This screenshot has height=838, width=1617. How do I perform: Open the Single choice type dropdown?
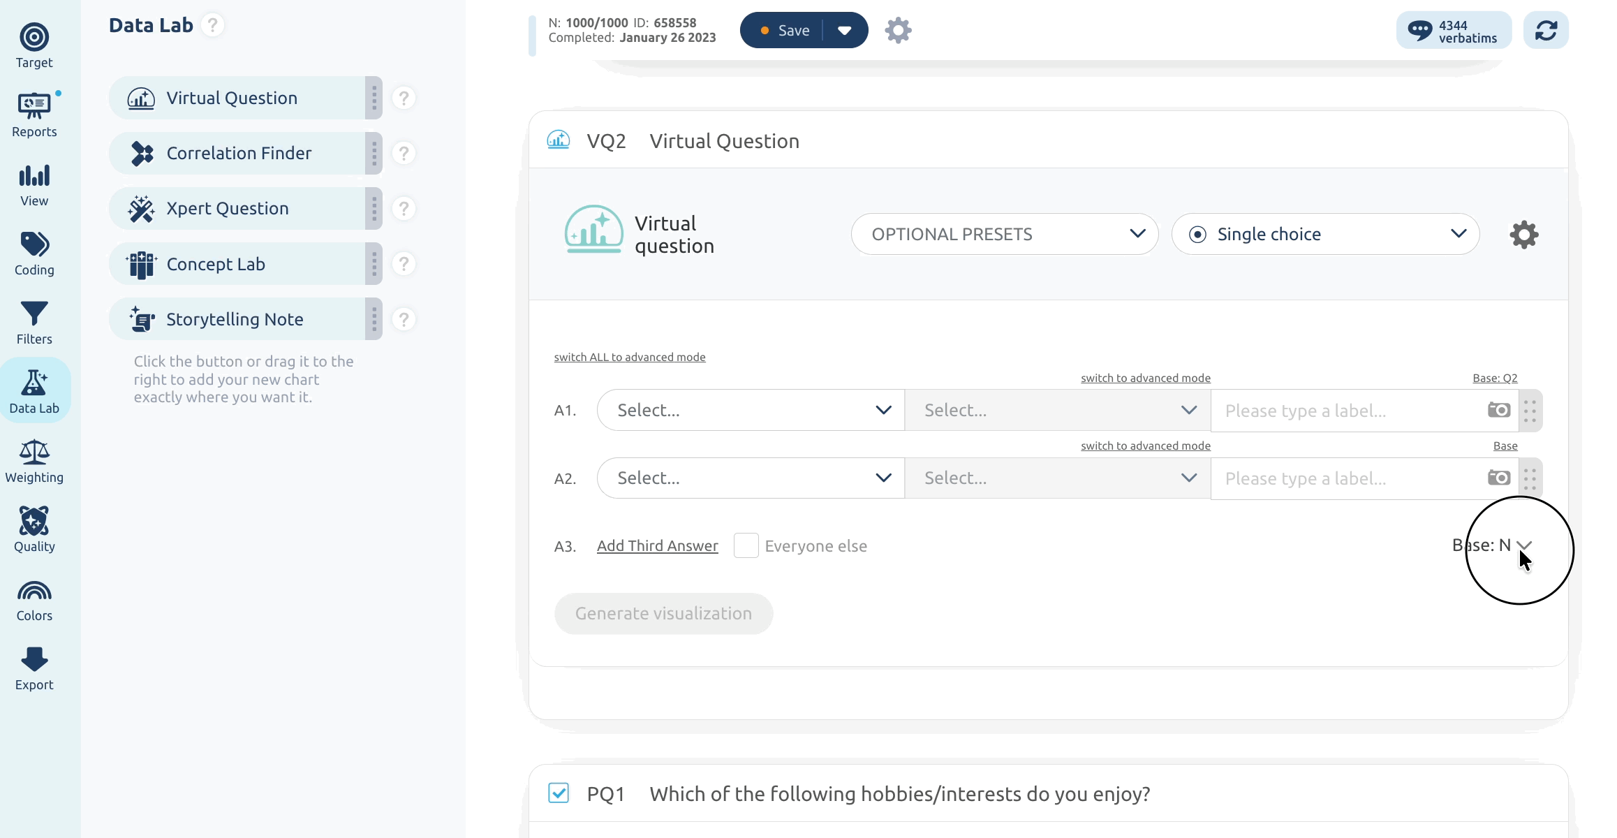tap(1325, 234)
